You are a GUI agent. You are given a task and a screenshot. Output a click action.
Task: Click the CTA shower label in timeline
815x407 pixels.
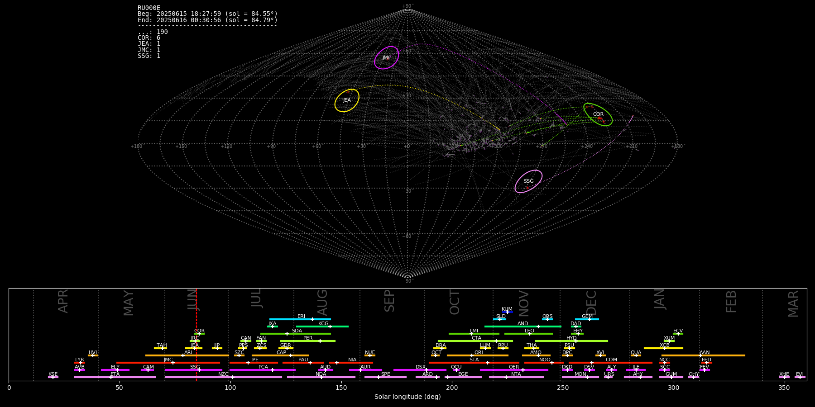point(476,338)
